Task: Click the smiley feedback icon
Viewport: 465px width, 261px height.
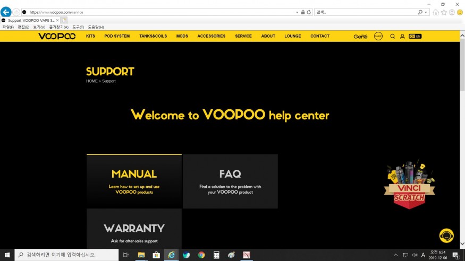Action: 460,12
